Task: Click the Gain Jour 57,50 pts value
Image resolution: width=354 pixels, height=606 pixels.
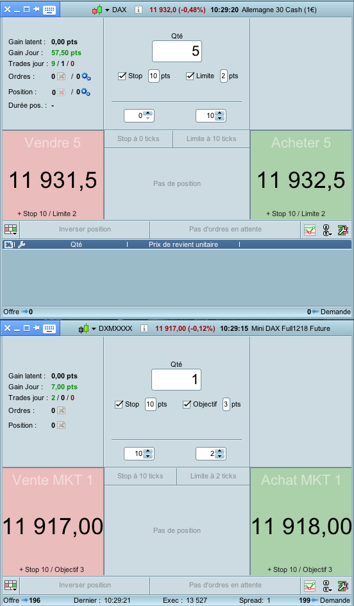Action: [x=66, y=53]
